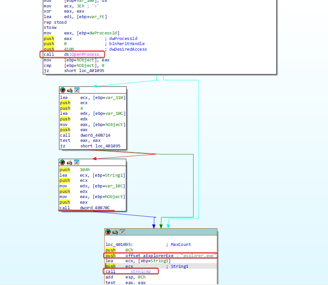Click 'mov [ebp+hObject], eax' line
The height and width of the screenshot is (285, 328).
pos(77,60)
